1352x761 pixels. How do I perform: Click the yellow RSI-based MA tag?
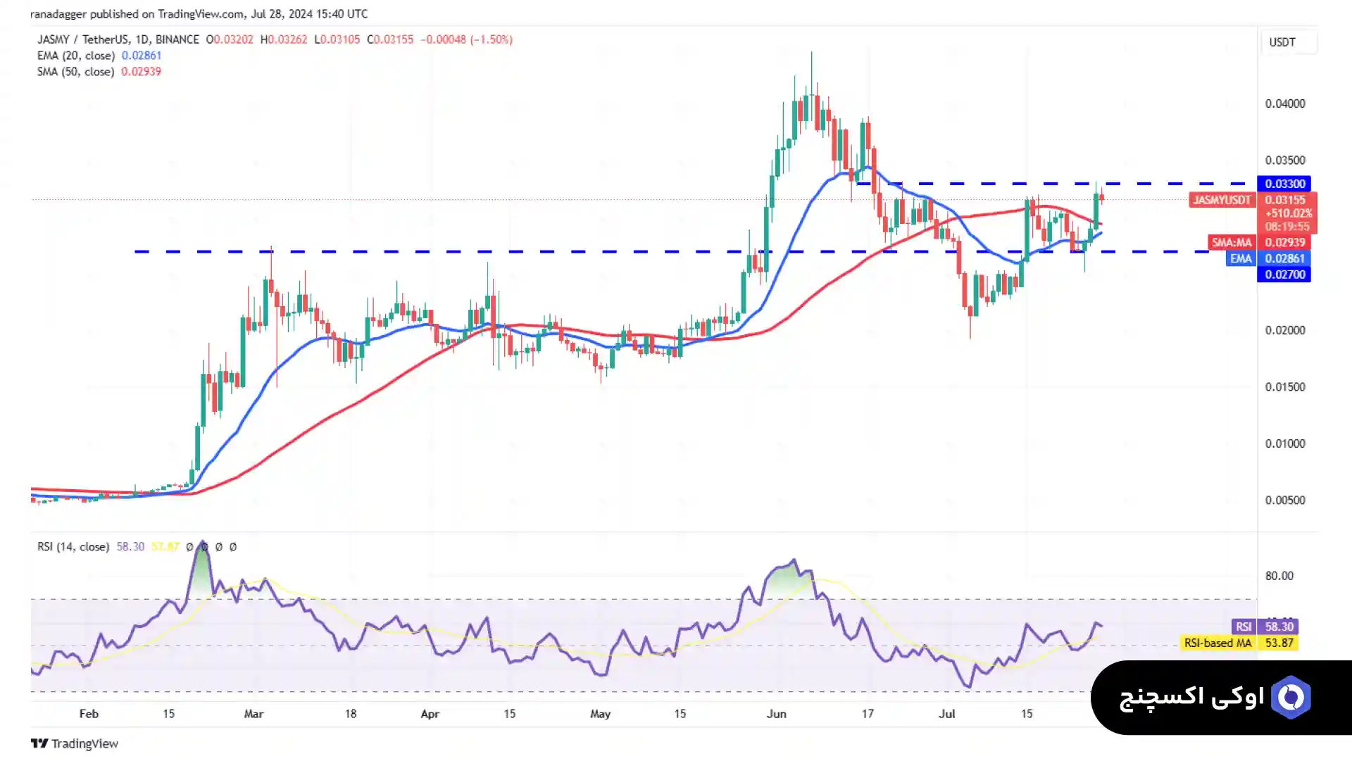pos(1218,643)
